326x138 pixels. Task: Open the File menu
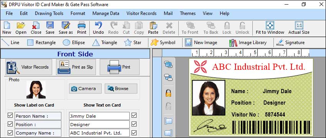click(x=9, y=13)
